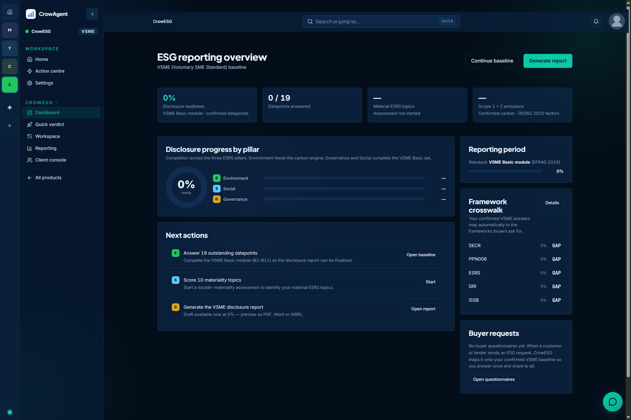Start the materiality topics assessment
The width and height of the screenshot is (631, 420).
click(x=430, y=282)
